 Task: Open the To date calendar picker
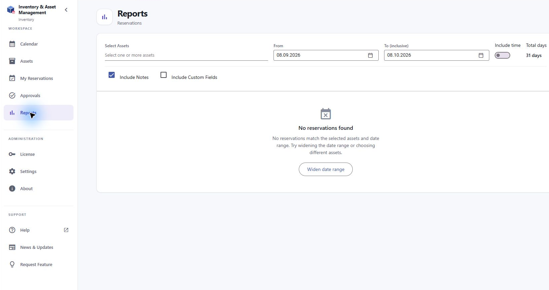click(x=481, y=55)
